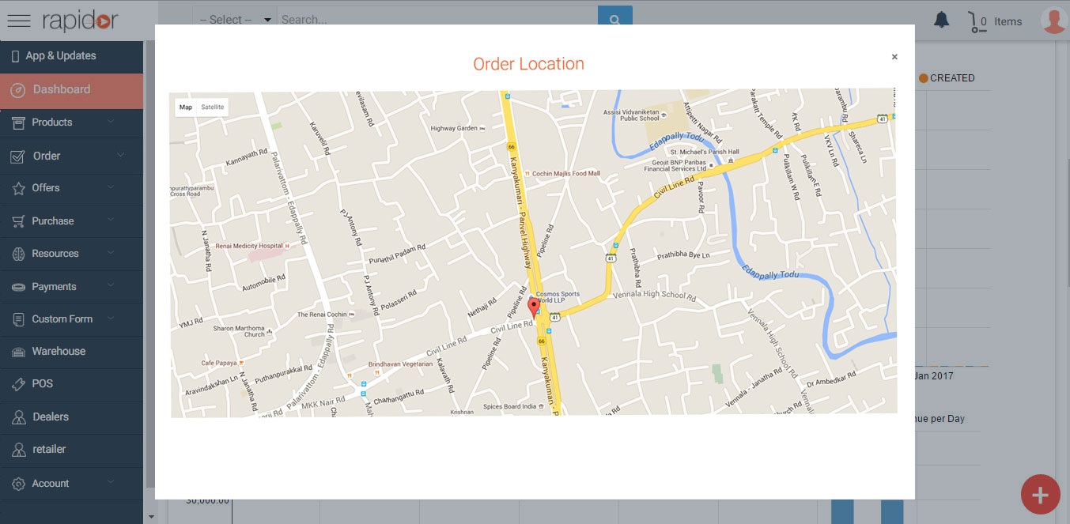Open retailer menu item
Screen dimensions: 1070x524
click(x=71, y=450)
